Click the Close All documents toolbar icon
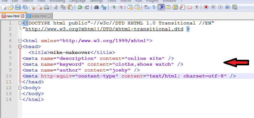 point(39,7)
